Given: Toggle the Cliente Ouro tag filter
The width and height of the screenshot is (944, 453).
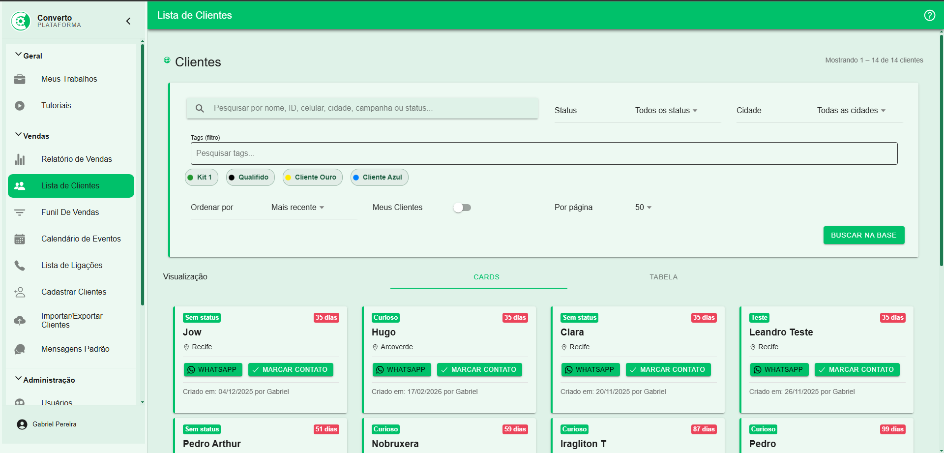Looking at the screenshot, I should pyautogui.click(x=312, y=178).
